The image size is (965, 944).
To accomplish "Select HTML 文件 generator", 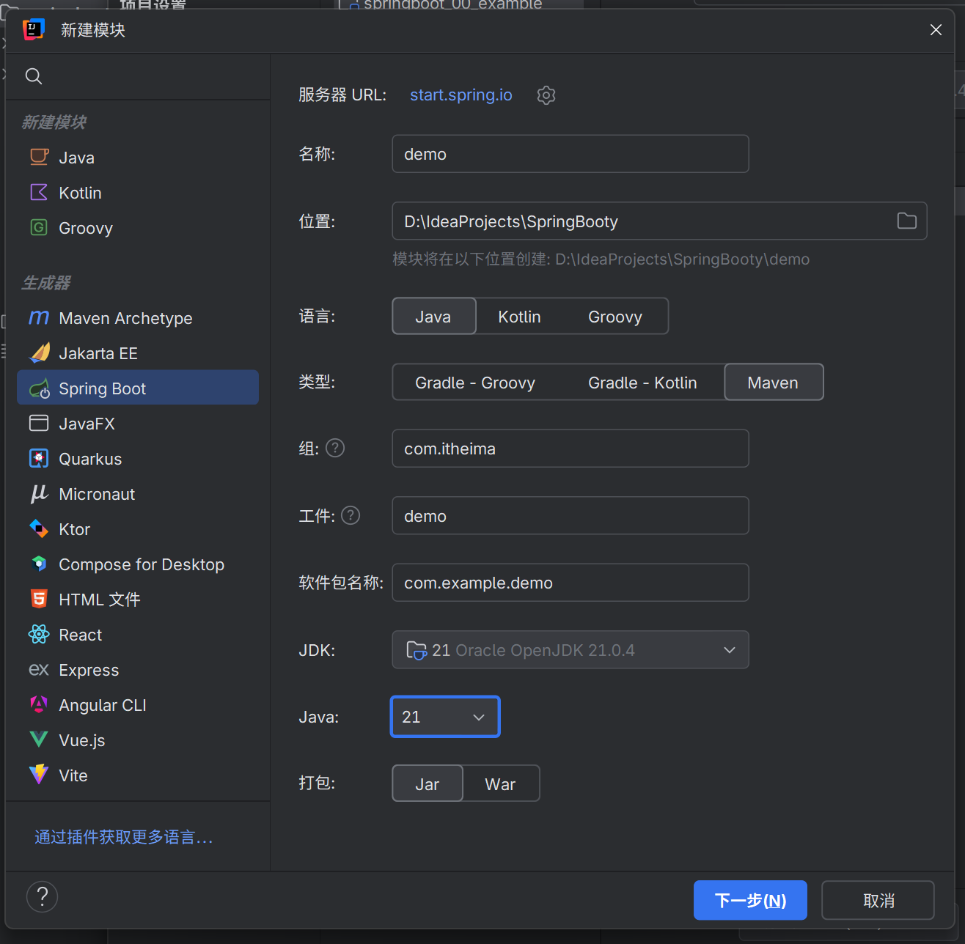I will 138,600.
